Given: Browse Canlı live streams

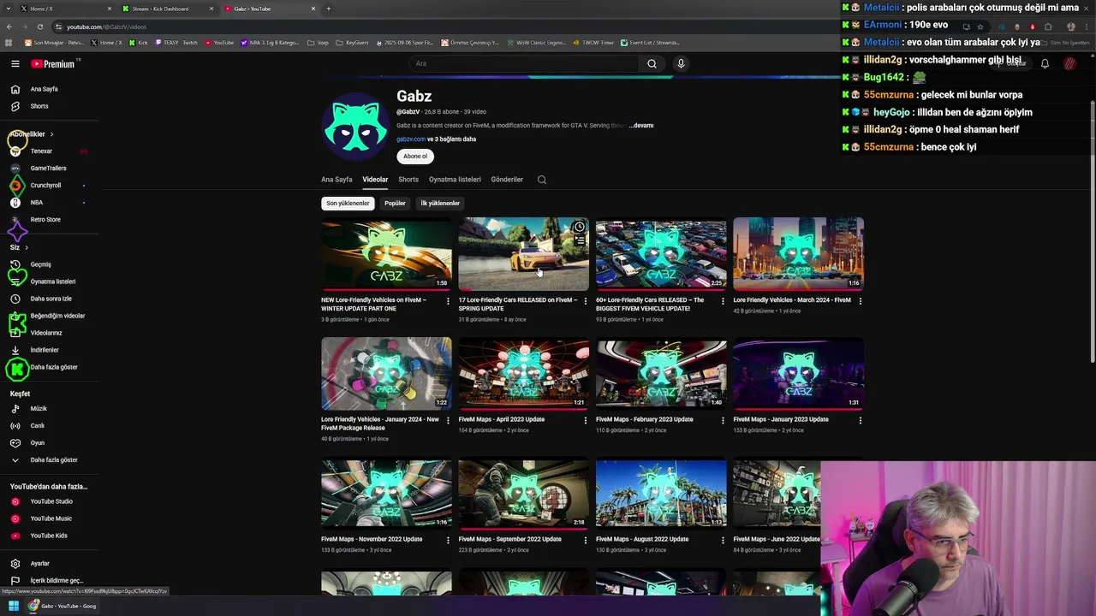Looking at the screenshot, I should [37, 426].
